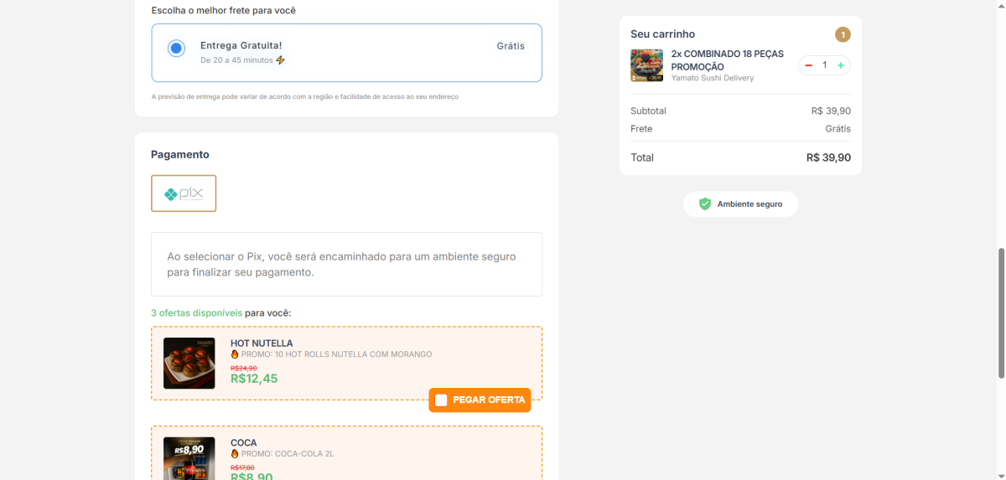Click the lightning bolt delivery icon
Screen dimensions: 1006x480
[281, 60]
